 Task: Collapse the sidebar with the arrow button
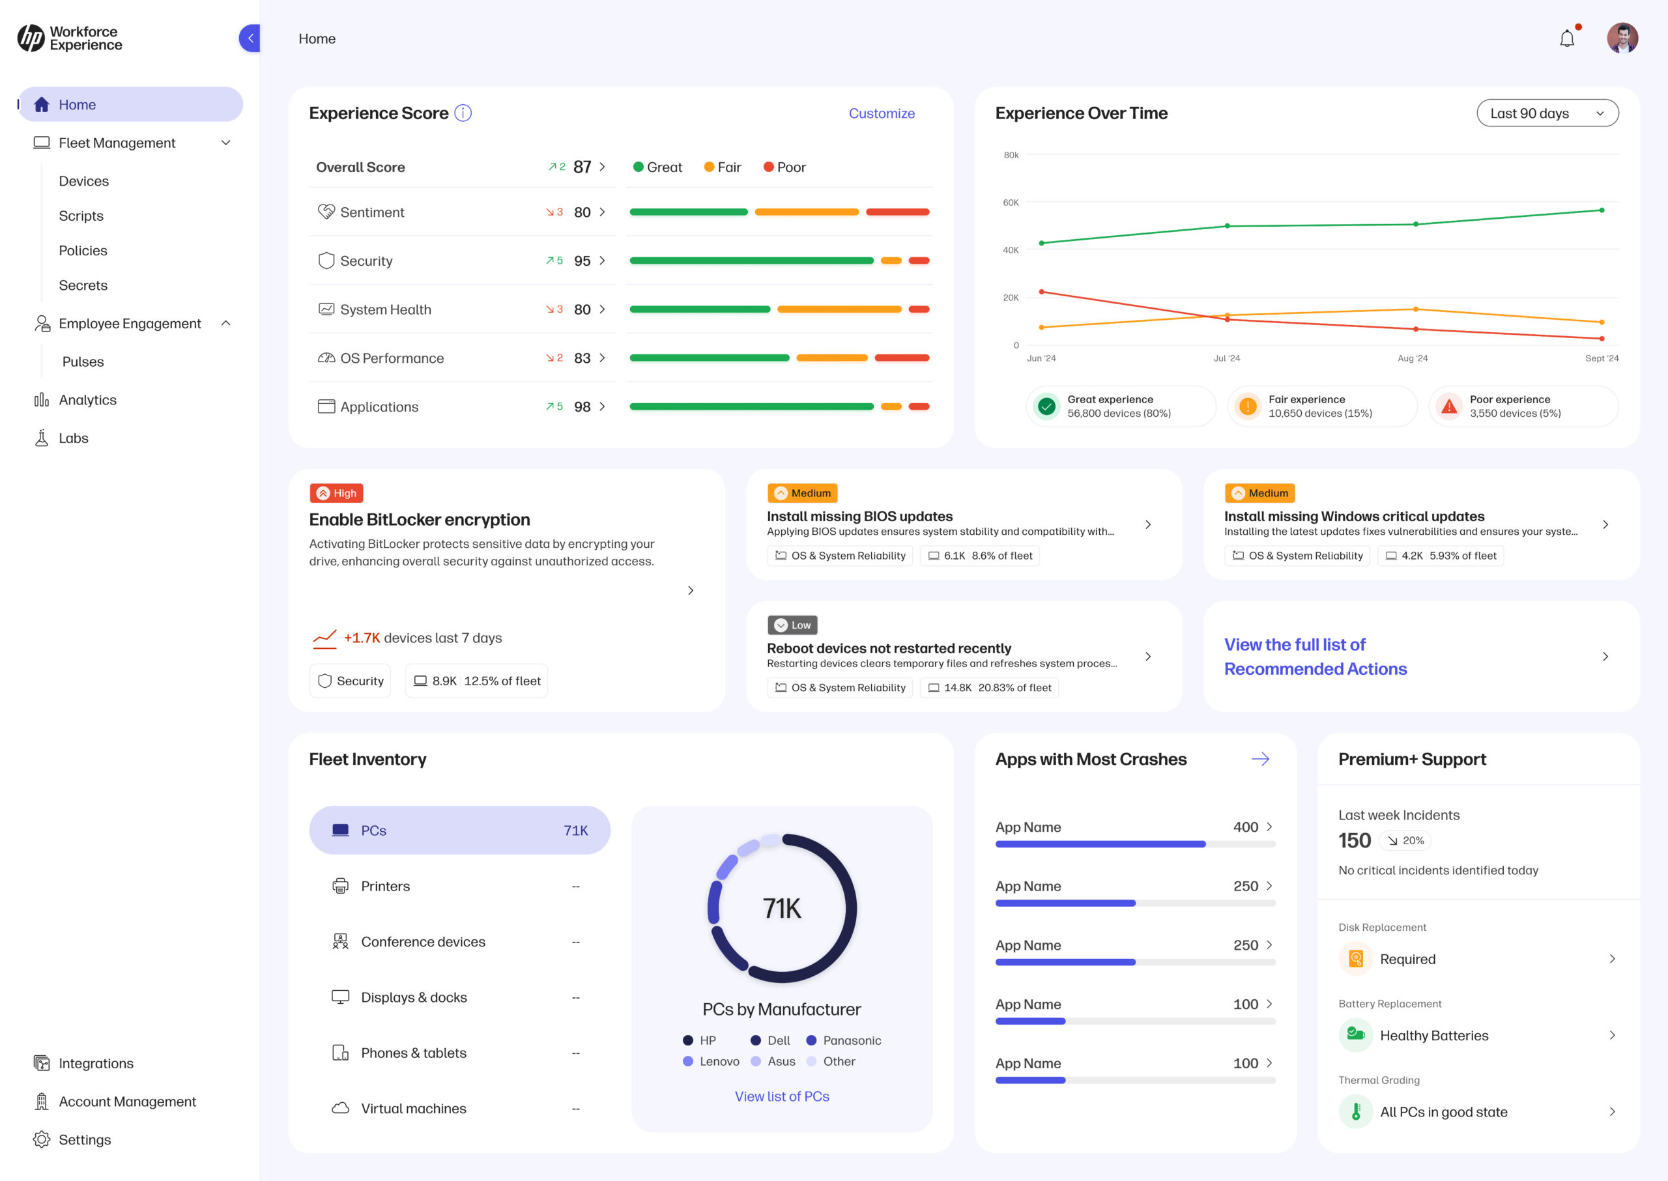click(250, 38)
